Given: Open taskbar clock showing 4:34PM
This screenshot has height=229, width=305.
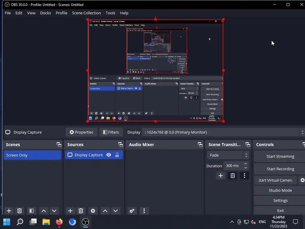Looking at the screenshot, I should (x=278, y=222).
